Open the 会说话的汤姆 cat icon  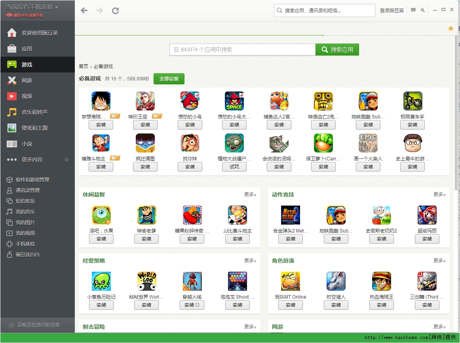[279, 143]
